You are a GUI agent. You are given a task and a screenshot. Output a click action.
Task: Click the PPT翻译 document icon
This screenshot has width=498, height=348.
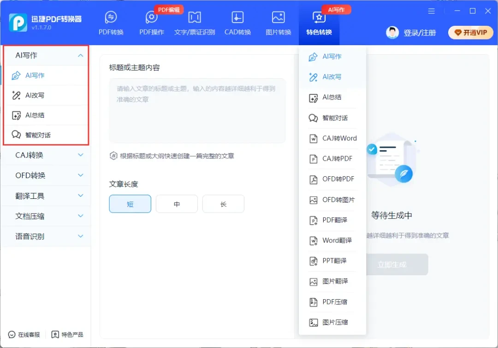[x=313, y=261]
